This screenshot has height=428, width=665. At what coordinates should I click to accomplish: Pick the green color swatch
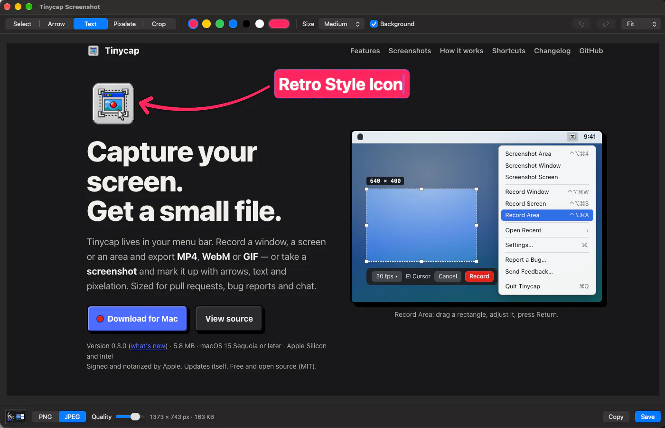220,24
